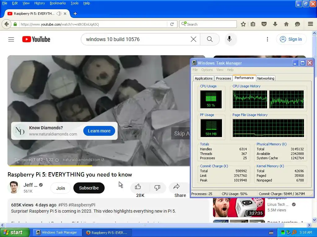
Task: Click the Join button
Action: pyautogui.click(x=60, y=188)
